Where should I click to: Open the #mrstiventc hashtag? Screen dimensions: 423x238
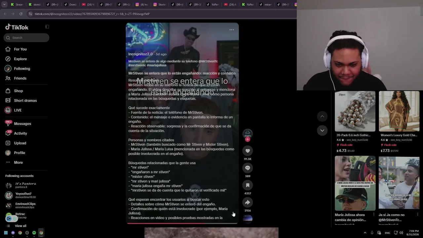137,65
